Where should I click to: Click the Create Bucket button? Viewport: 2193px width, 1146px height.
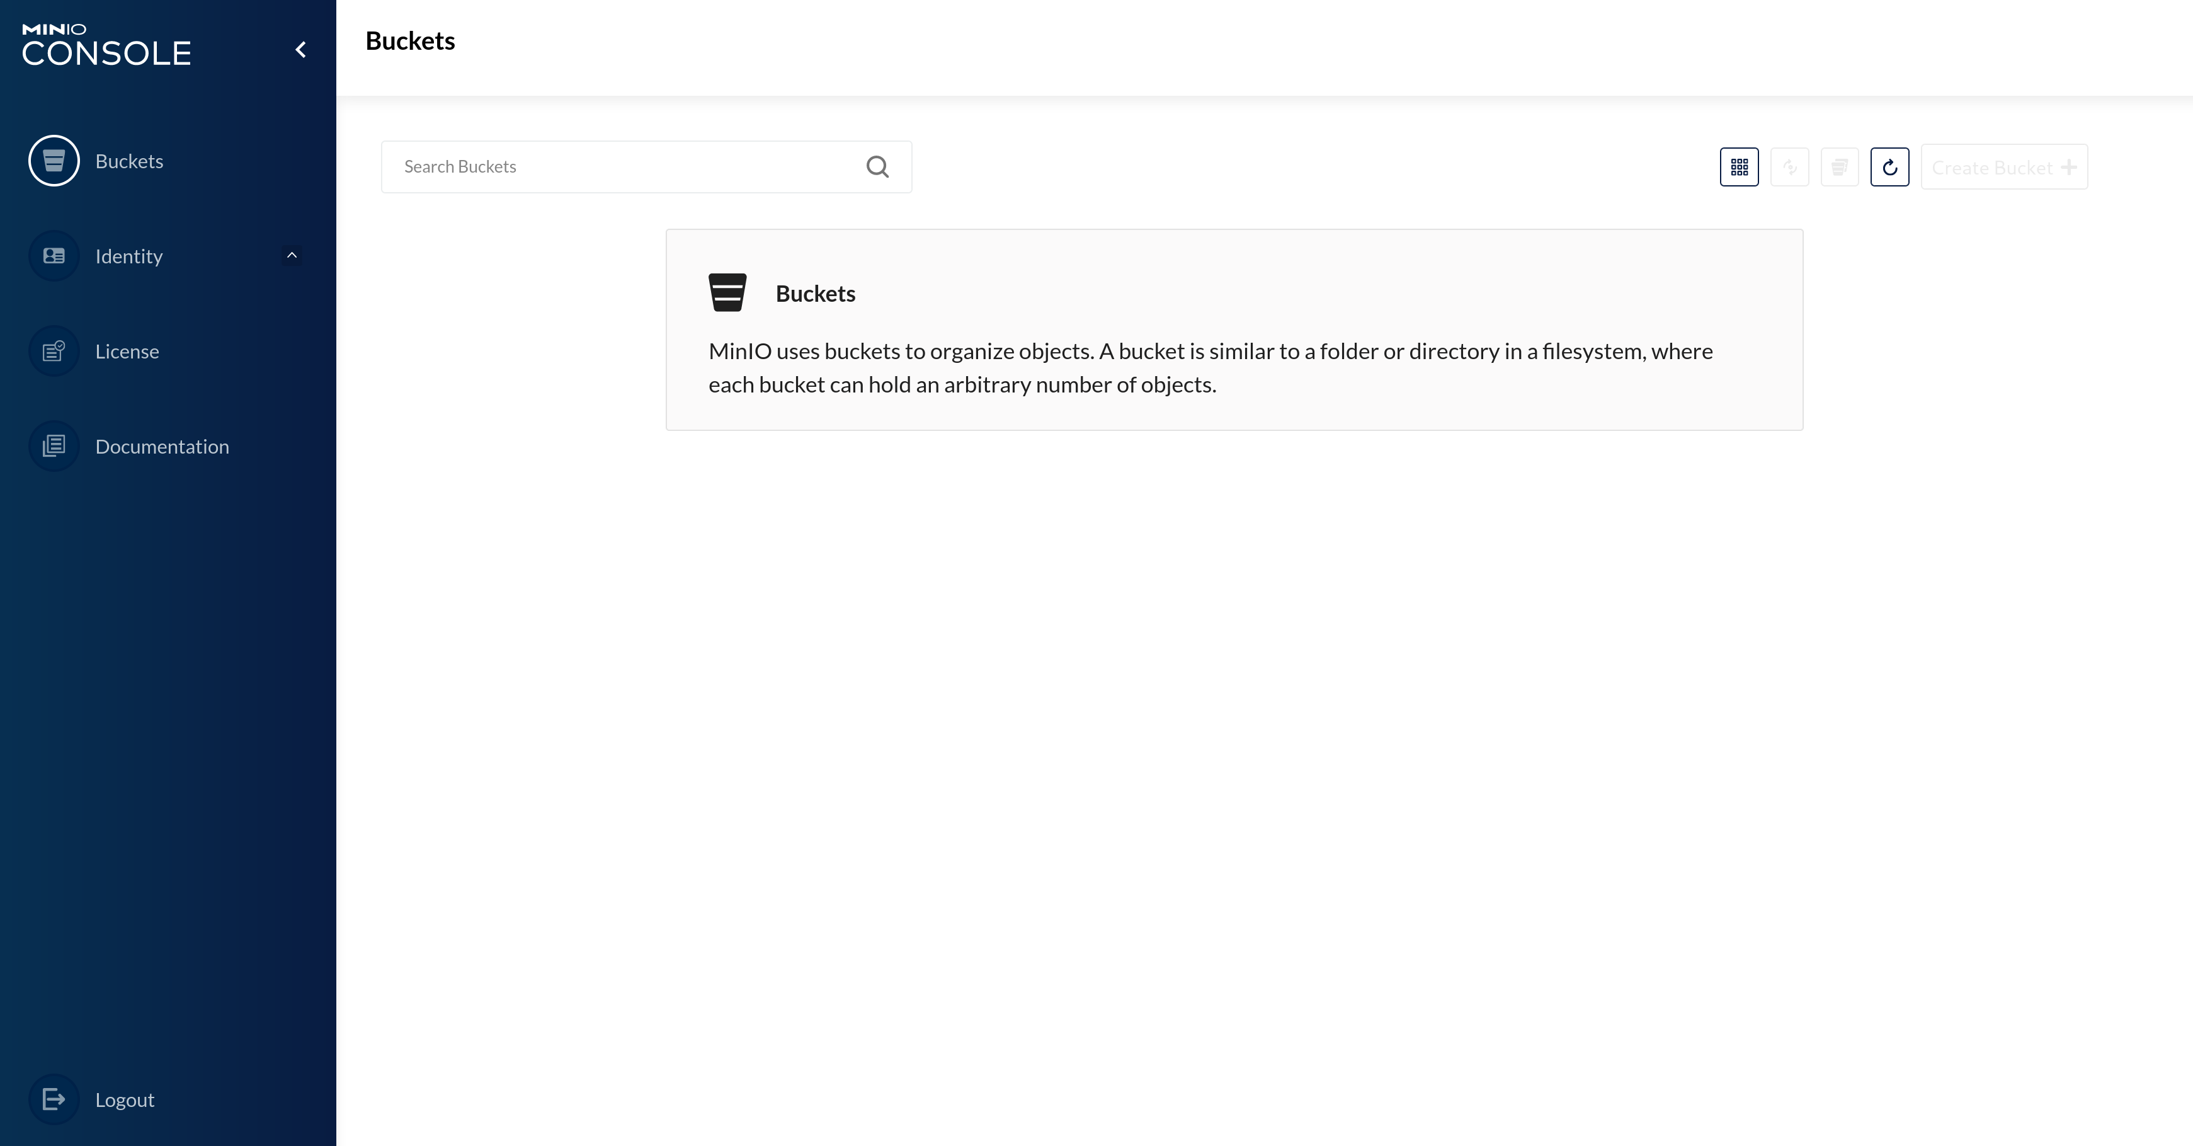2004,167
